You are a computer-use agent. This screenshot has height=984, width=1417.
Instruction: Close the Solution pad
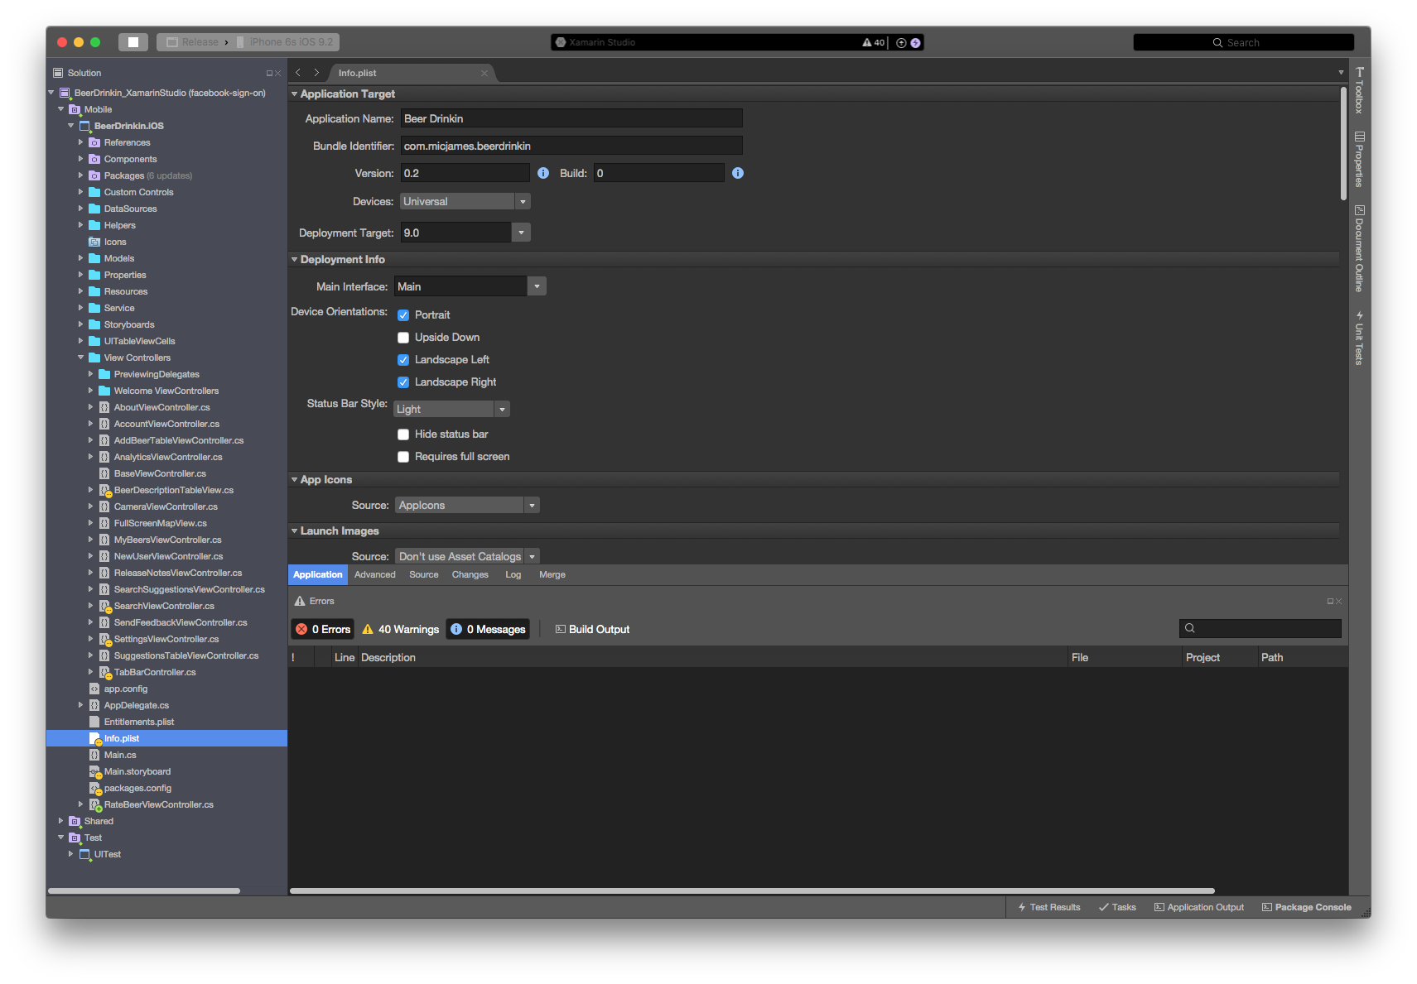[x=278, y=73]
